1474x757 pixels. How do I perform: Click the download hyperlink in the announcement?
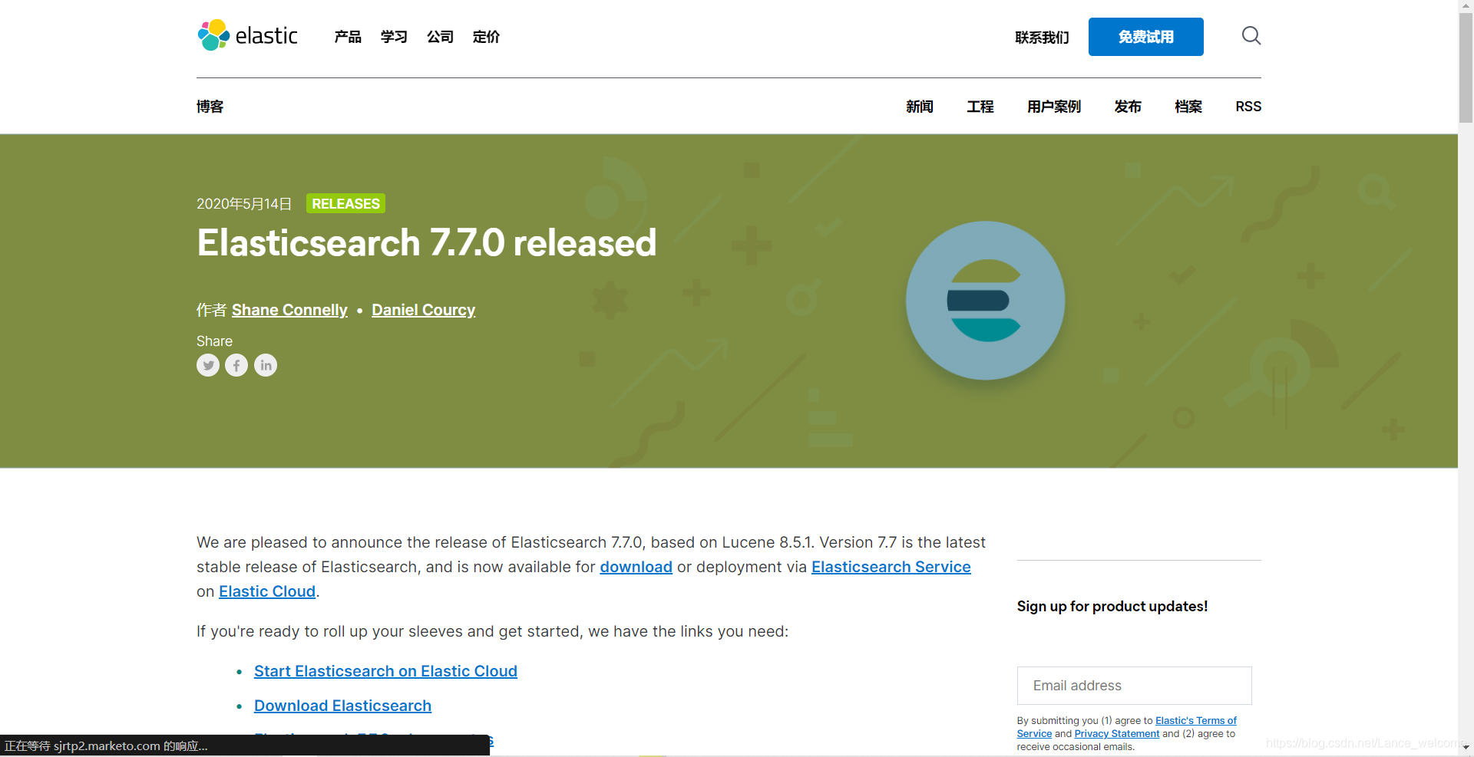click(635, 567)
